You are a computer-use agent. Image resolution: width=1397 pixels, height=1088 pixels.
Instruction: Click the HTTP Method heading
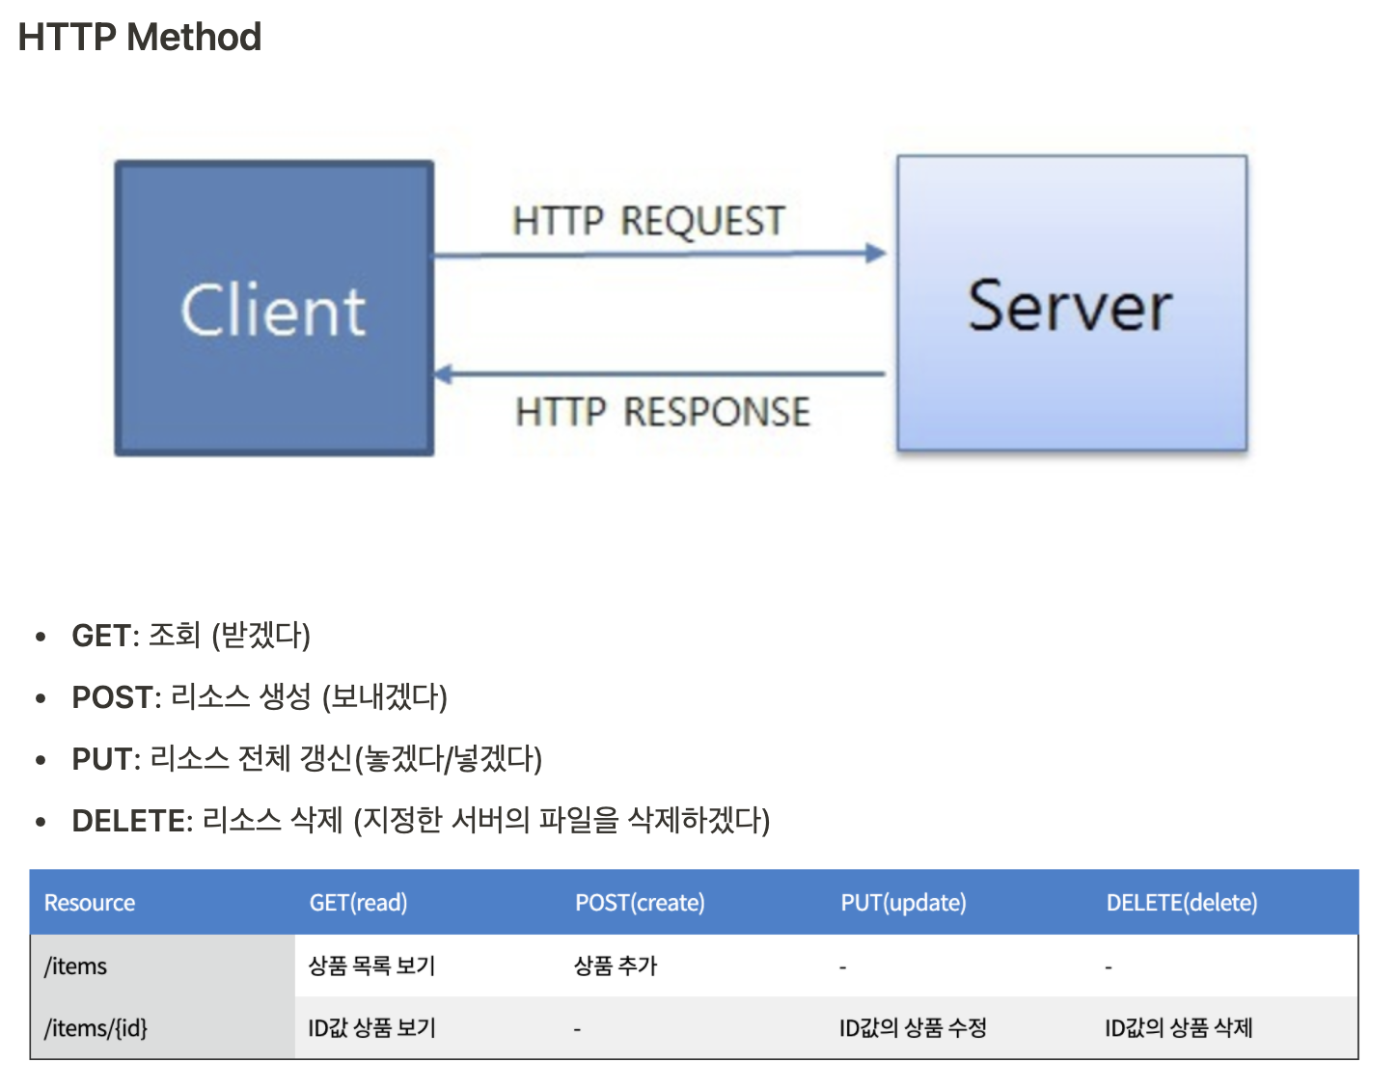[x=140, y=38]
